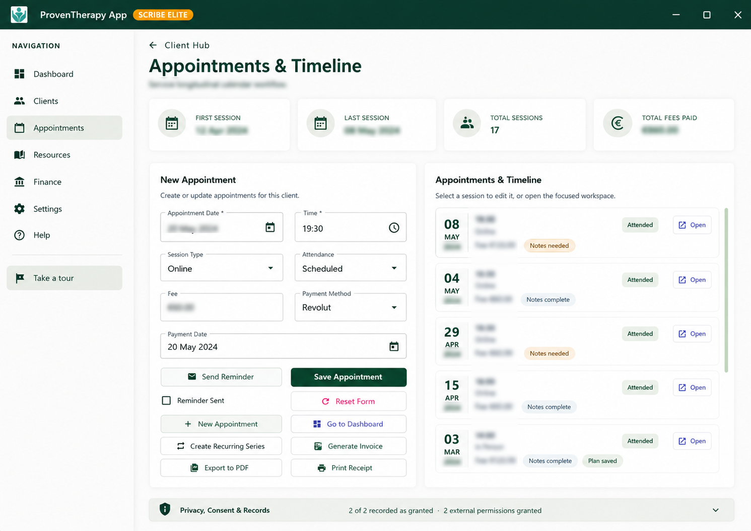
Task: Click Attended status on 03 Mar row
Action: tap(640, 441)
